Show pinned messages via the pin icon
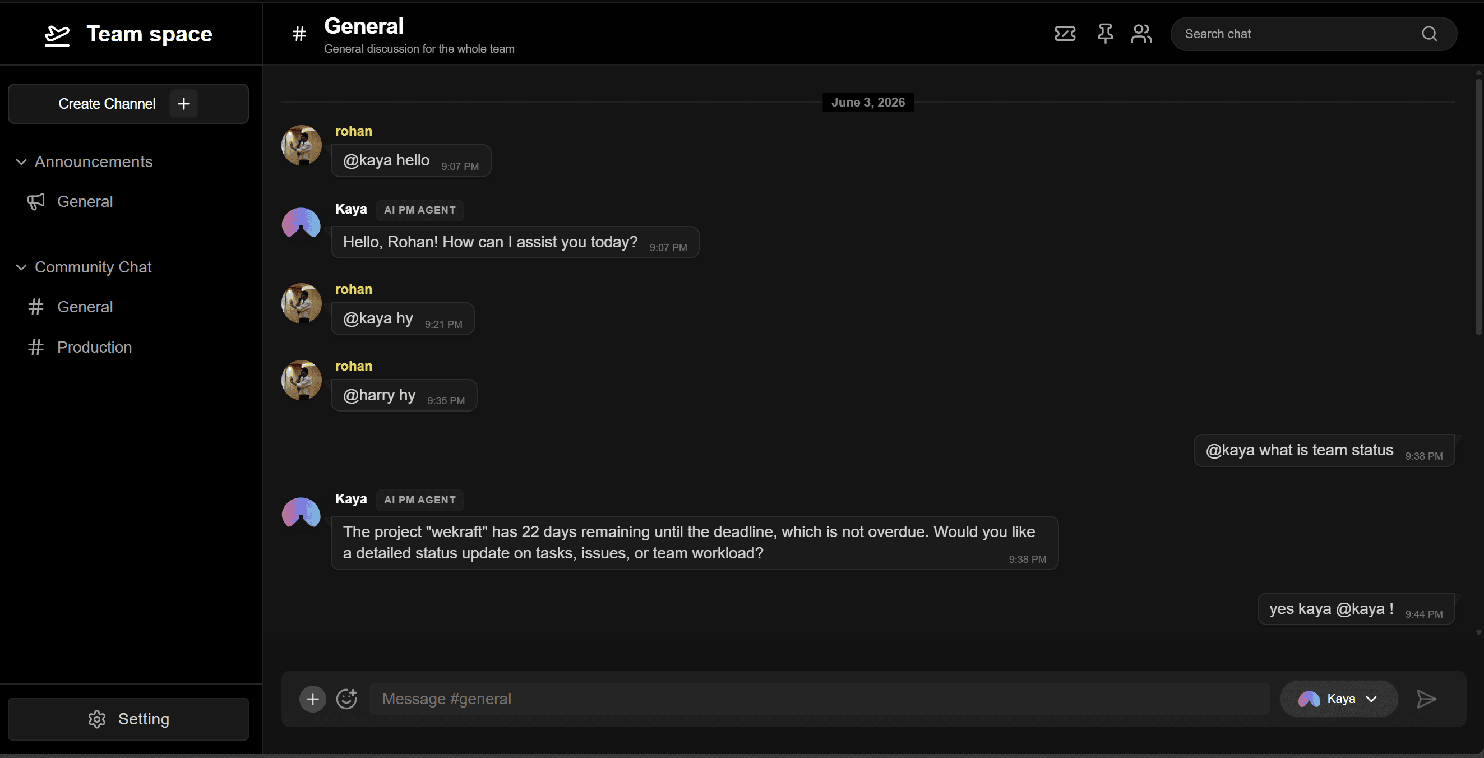This screenshot has width=1484, height=758. coord(1104,34)
